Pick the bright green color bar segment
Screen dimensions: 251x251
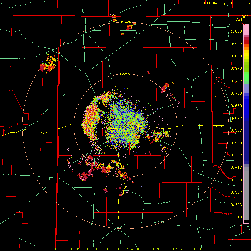click(246, 76)
